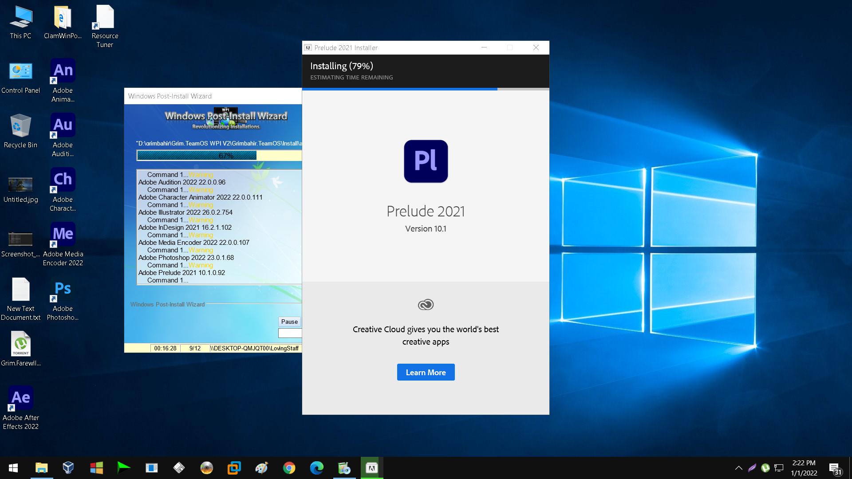This screenshot has width=852, height=479.
Task: Click the feather tray icon
Action: coord(752,468)
